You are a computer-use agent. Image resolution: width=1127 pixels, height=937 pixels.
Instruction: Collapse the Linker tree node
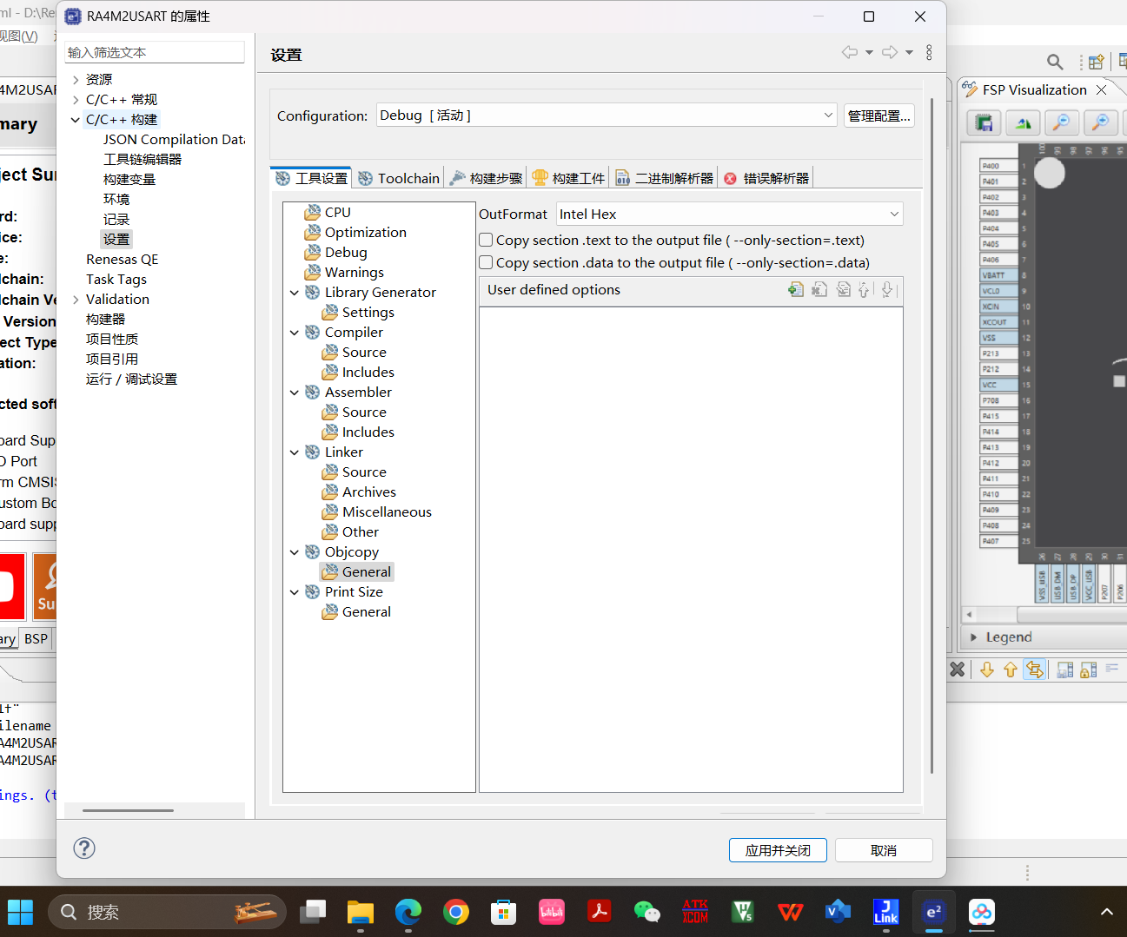tap(295, 452)
